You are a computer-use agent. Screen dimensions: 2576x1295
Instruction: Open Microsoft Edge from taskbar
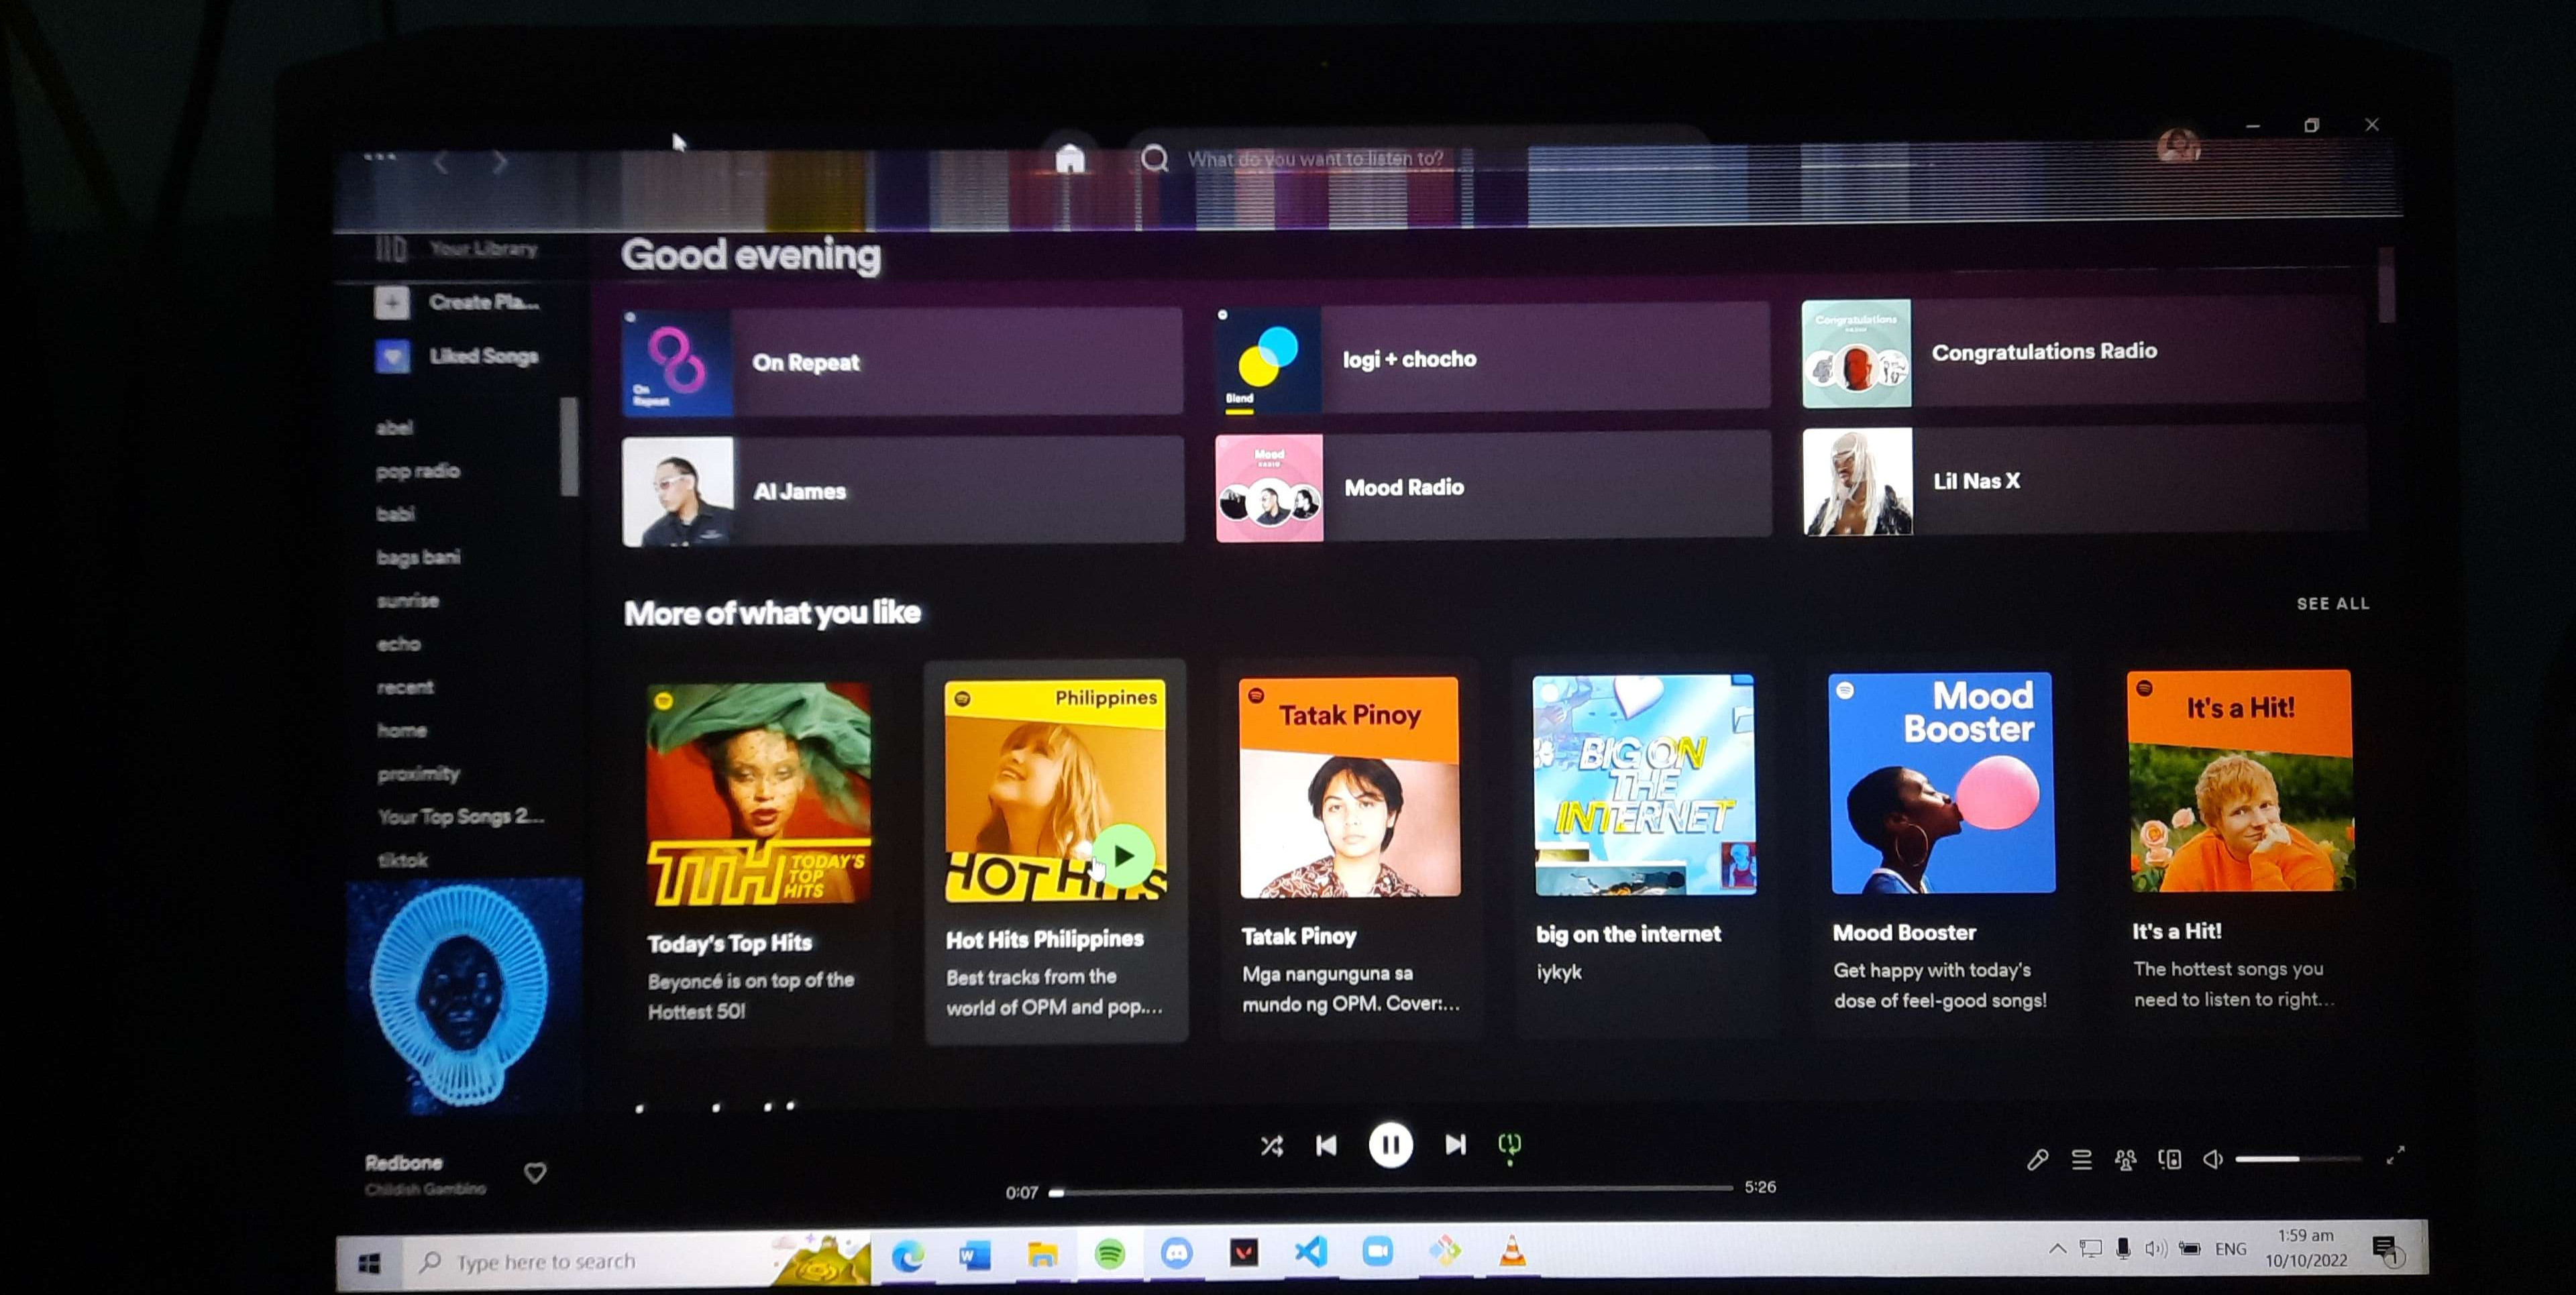coord(907,1256)
